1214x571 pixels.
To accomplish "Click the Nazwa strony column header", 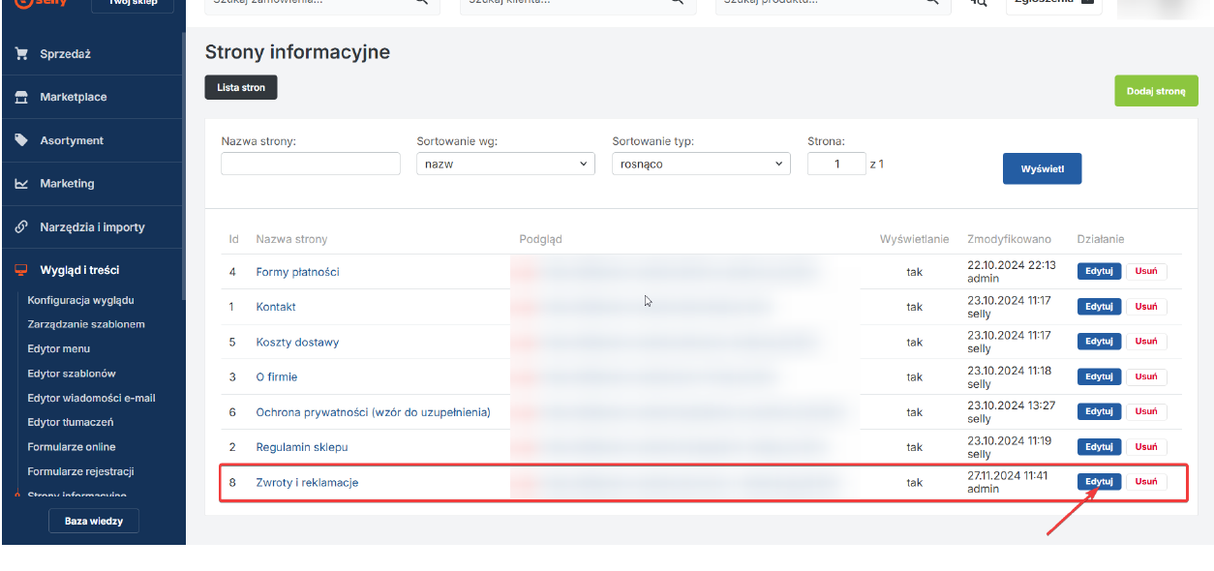I will [x=291, y=239].
